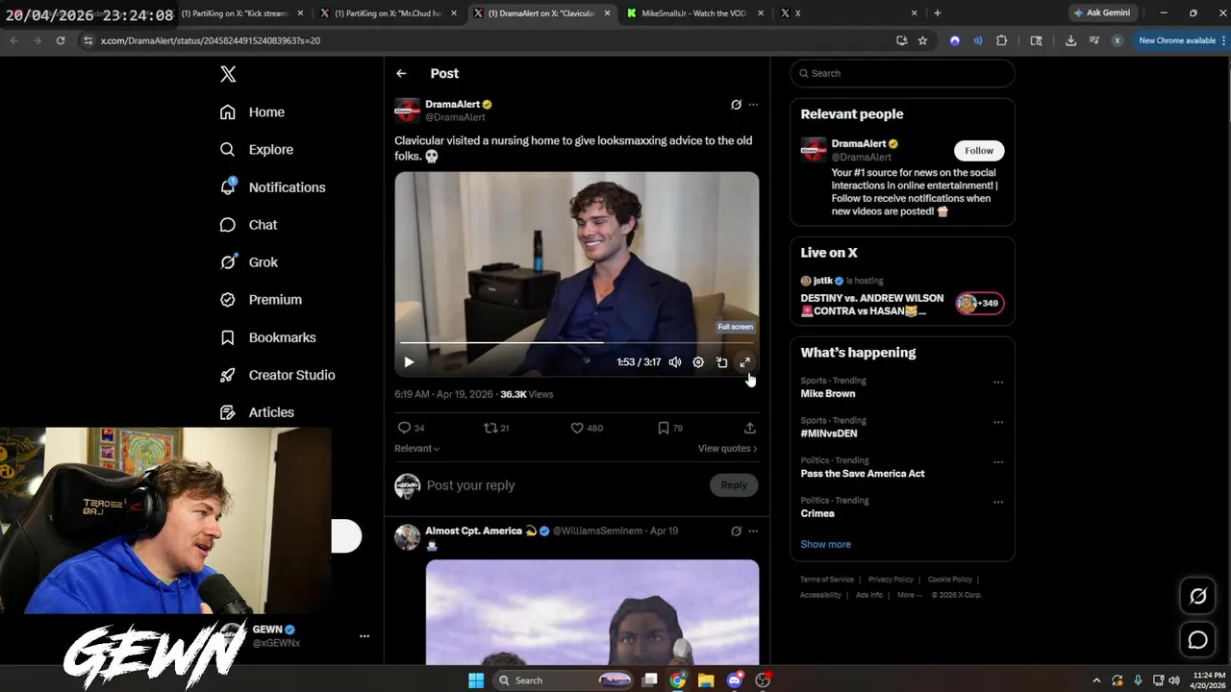Open Pass the Save America Act trend
The height and width of the screenshot is (692, 1231).
pyautogui.click(x=863, y=474)
